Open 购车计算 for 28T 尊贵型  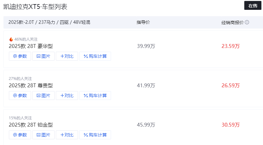pyautogui.click(x=95, y=96)
